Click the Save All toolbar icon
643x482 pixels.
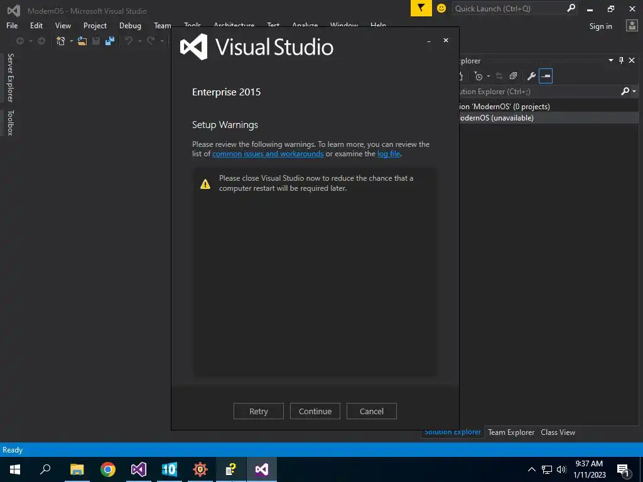click(x=110, y=41)
